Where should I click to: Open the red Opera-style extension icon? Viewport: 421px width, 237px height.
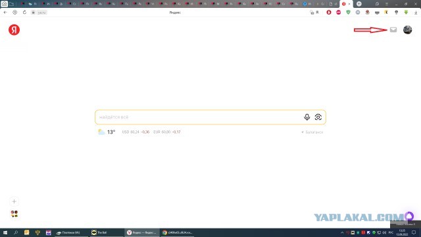pyautogui.click(x=329, y=13)
